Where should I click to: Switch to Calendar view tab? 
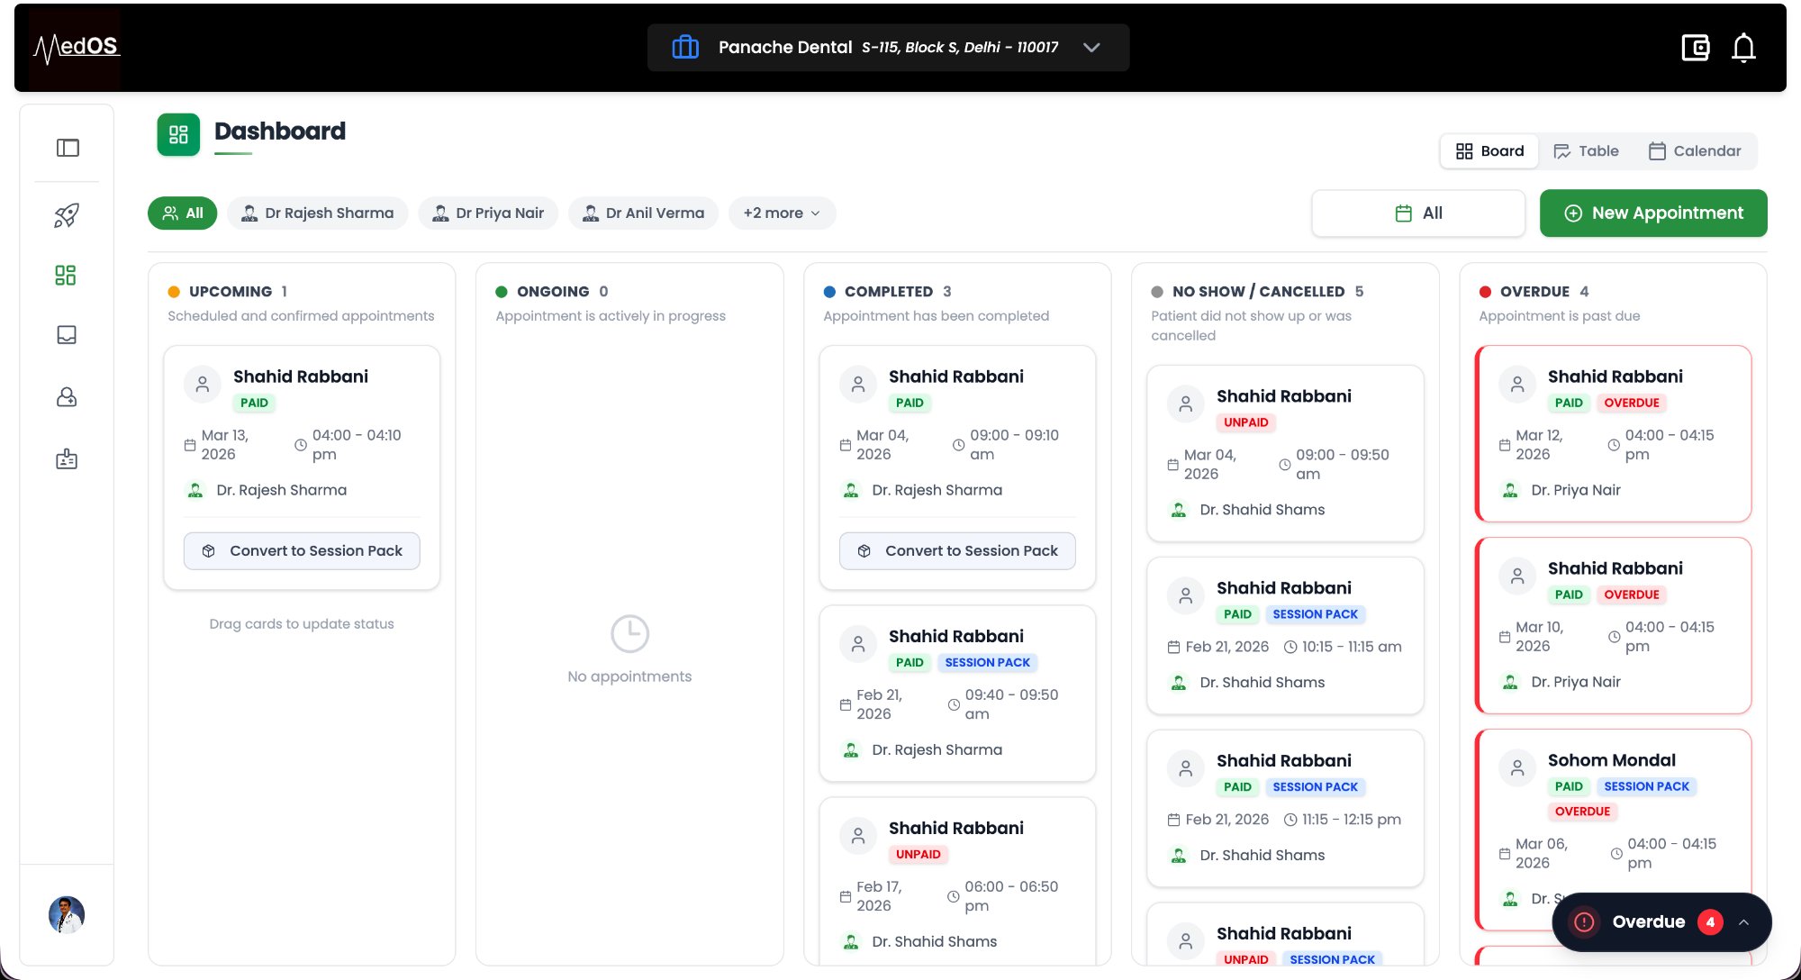pos(1694,151)
